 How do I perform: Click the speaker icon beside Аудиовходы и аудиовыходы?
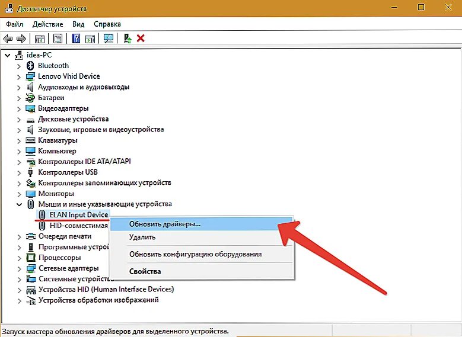pos(30,87)
